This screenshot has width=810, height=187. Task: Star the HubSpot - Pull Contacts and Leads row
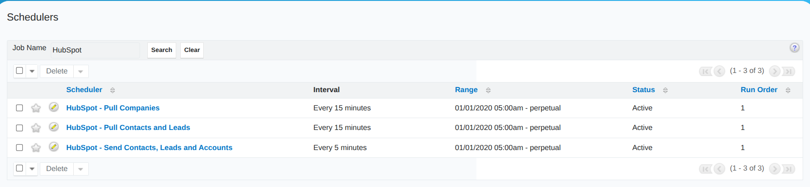pyautogui.click(x=36, y=128)
